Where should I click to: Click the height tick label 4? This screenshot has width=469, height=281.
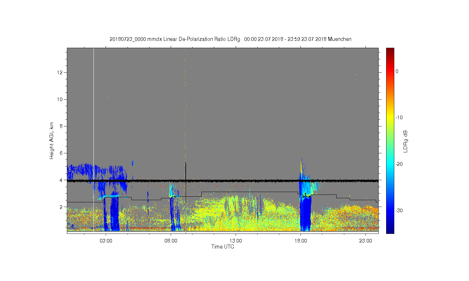(61, 180)
